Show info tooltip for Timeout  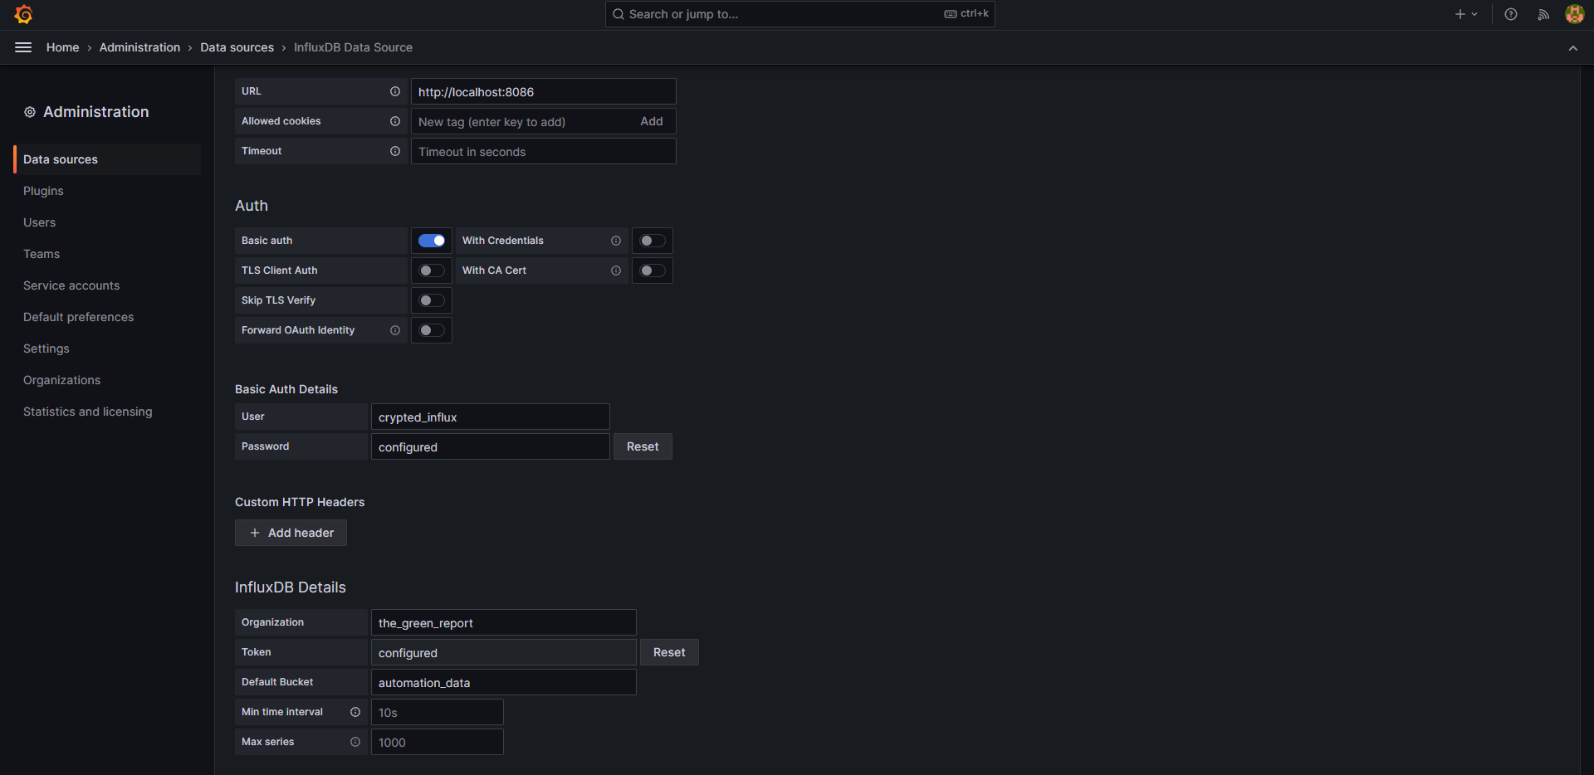point(395,151)
